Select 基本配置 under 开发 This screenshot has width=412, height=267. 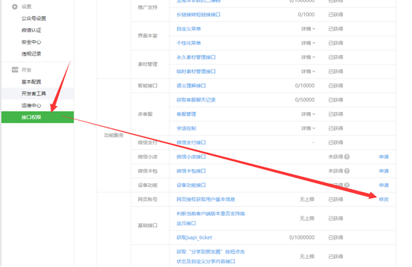[31, 82]
